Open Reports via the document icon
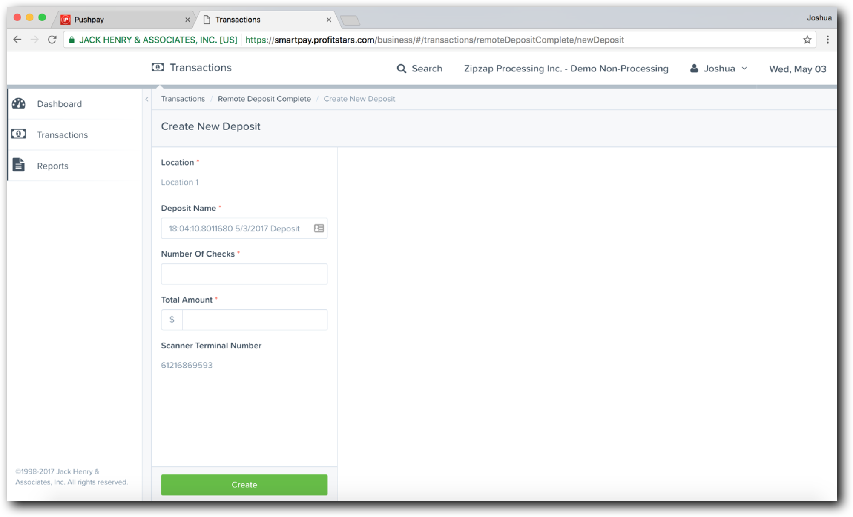The width and height of the screenshot is (853, 517). tap(19, 165)
